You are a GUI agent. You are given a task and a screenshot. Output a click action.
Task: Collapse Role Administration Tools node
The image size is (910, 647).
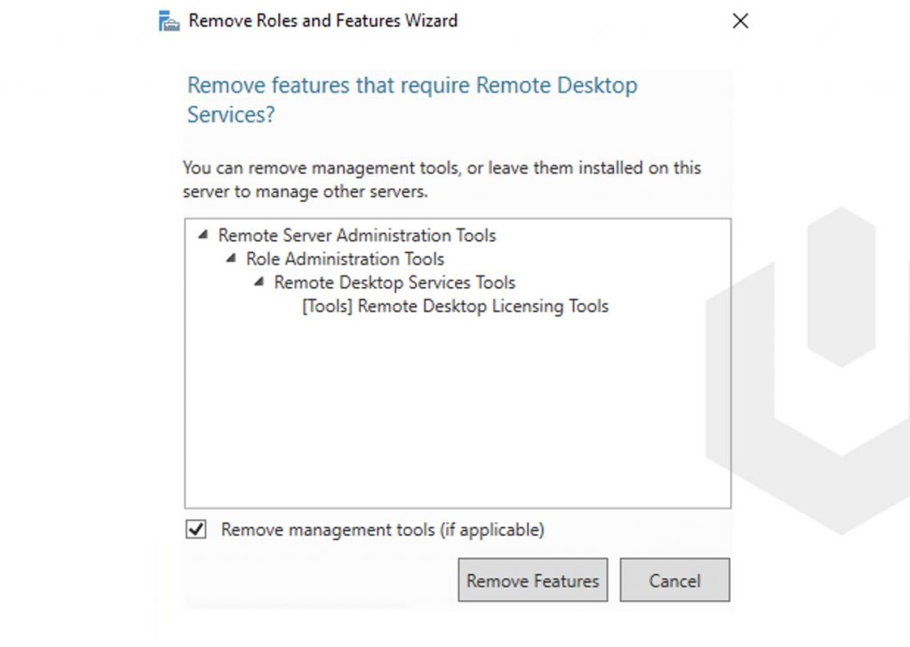(x=230, y=258)
